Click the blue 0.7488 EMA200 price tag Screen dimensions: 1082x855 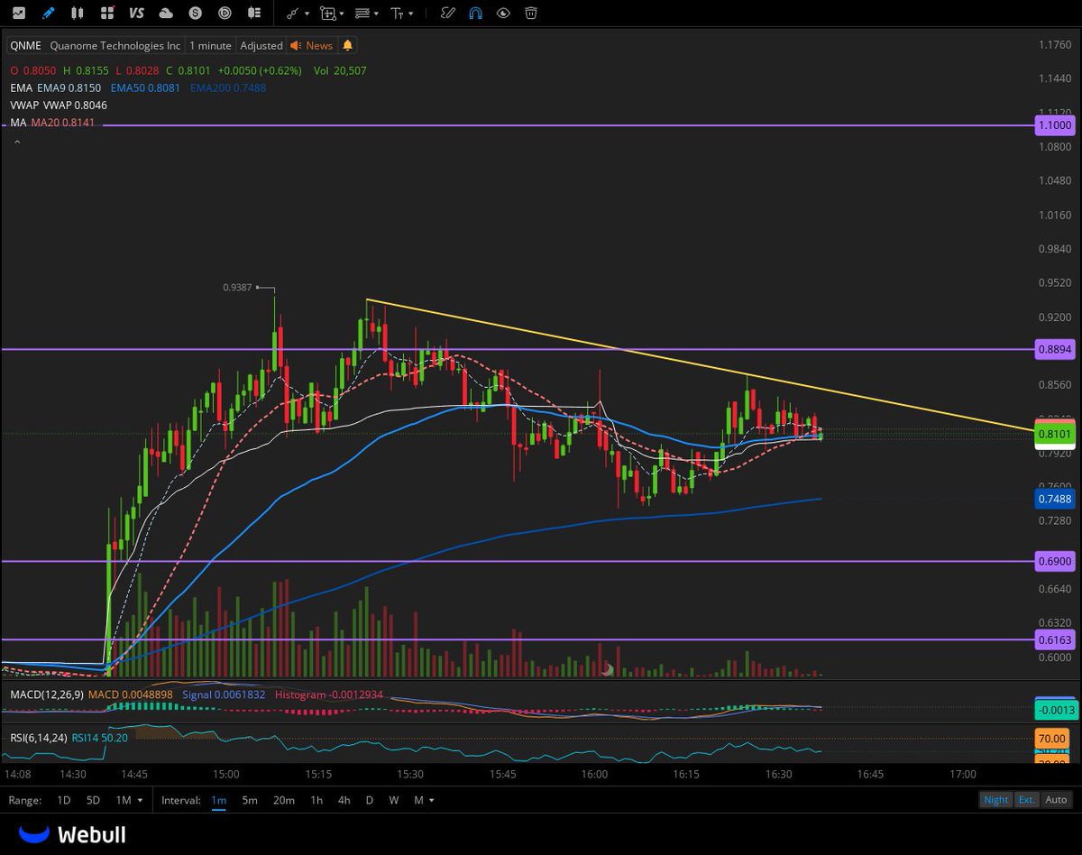[x=1054, y=499]
